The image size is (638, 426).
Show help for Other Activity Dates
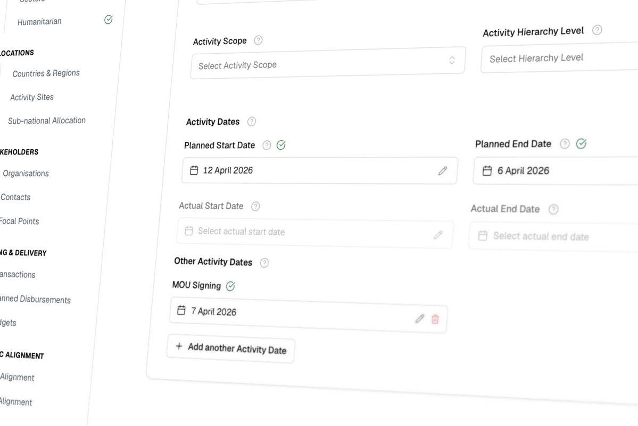(264, 263)
